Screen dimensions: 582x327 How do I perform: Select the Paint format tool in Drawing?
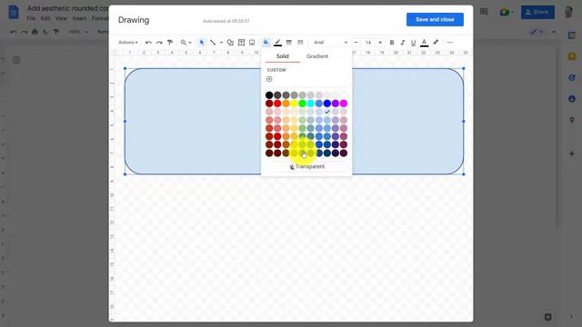[170, 43]
